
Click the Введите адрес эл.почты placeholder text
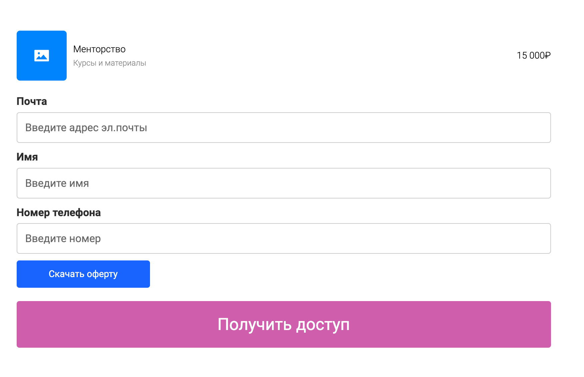[x=86, y=128]
